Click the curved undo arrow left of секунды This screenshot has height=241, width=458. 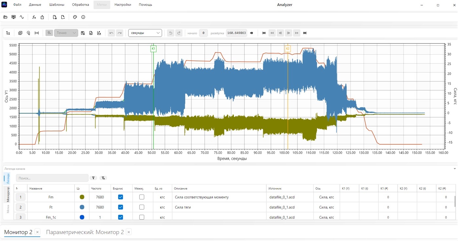pos(111,33)
